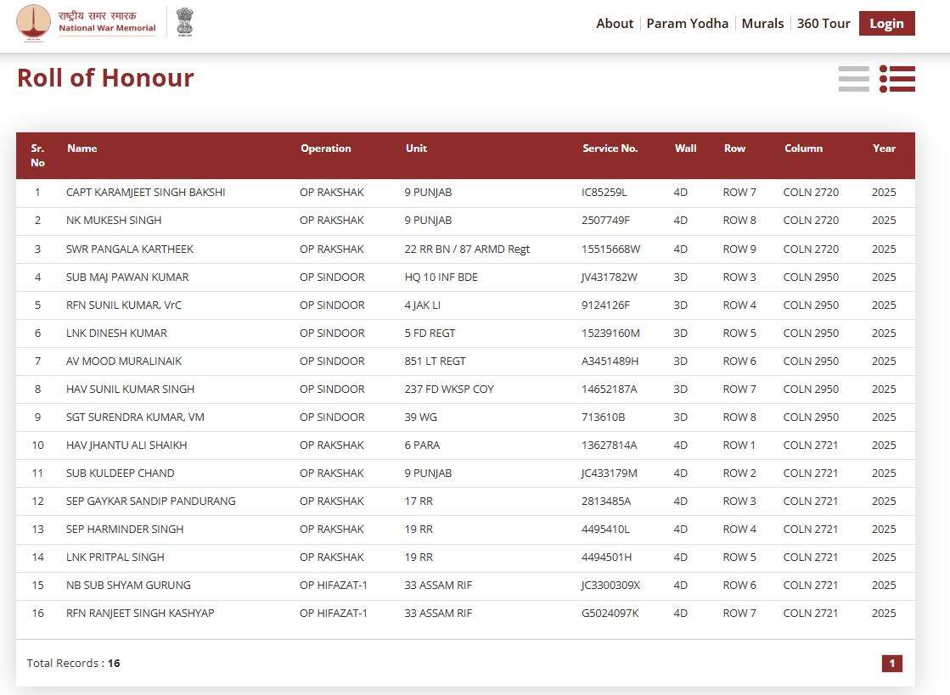Screen dimensions: 950x695
Task: Open the About menu item
Action: [x=615, y=24]
